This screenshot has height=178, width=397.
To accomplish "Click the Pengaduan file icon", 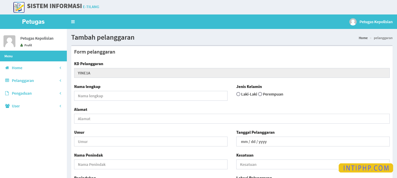I will (x=7, y=93).
